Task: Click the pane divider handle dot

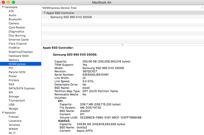Action: [123, 45]
